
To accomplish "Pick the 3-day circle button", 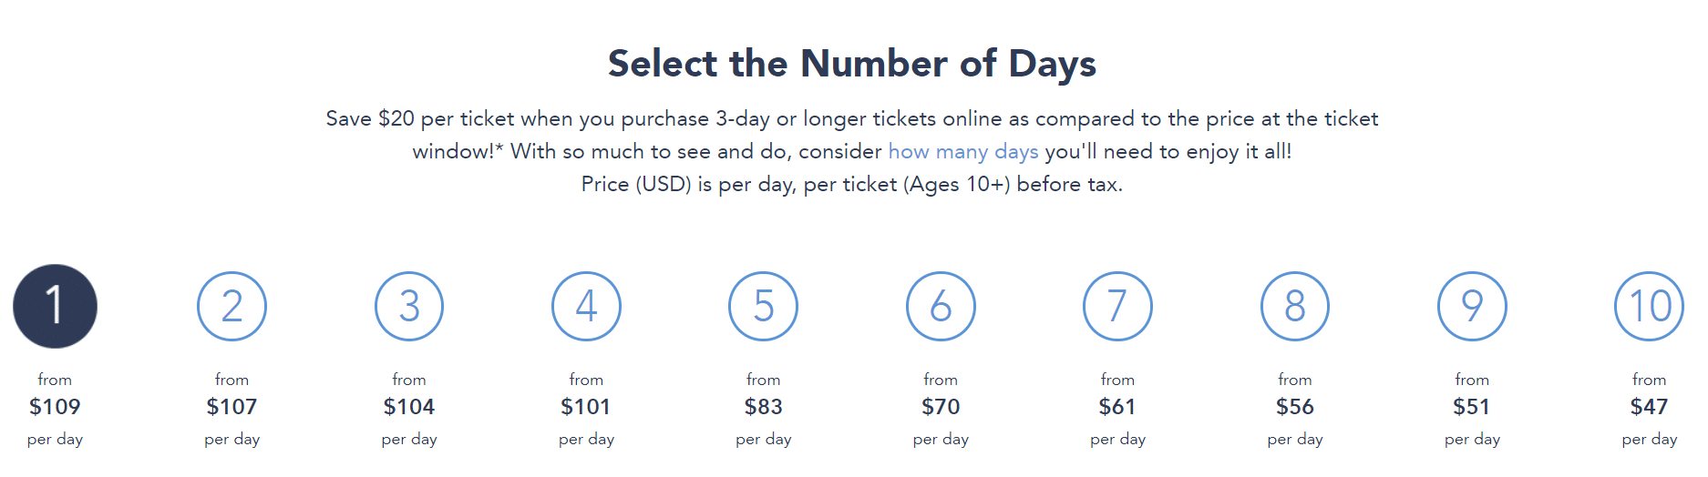I will pos(409,306).
